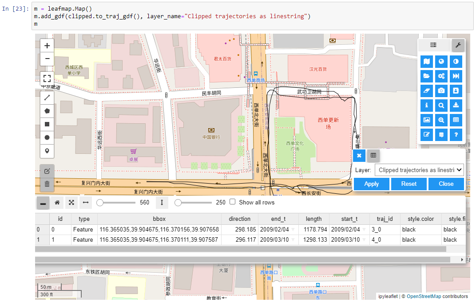
Task: Click the trash delete layers icon
Action: (47, 184)
